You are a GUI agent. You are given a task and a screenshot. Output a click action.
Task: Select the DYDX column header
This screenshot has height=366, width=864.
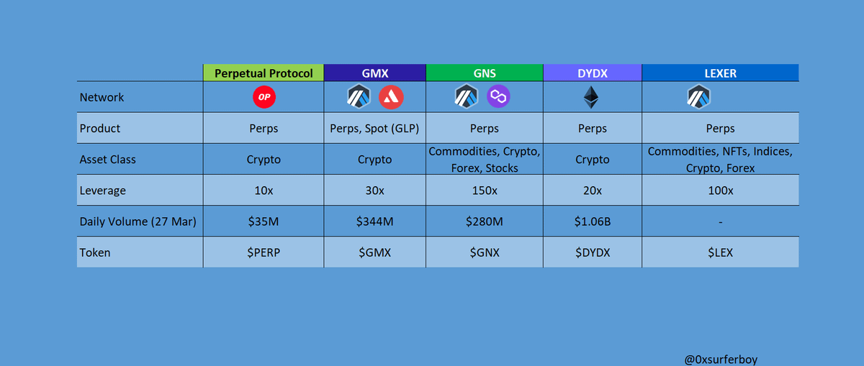[x=593, y=73]
